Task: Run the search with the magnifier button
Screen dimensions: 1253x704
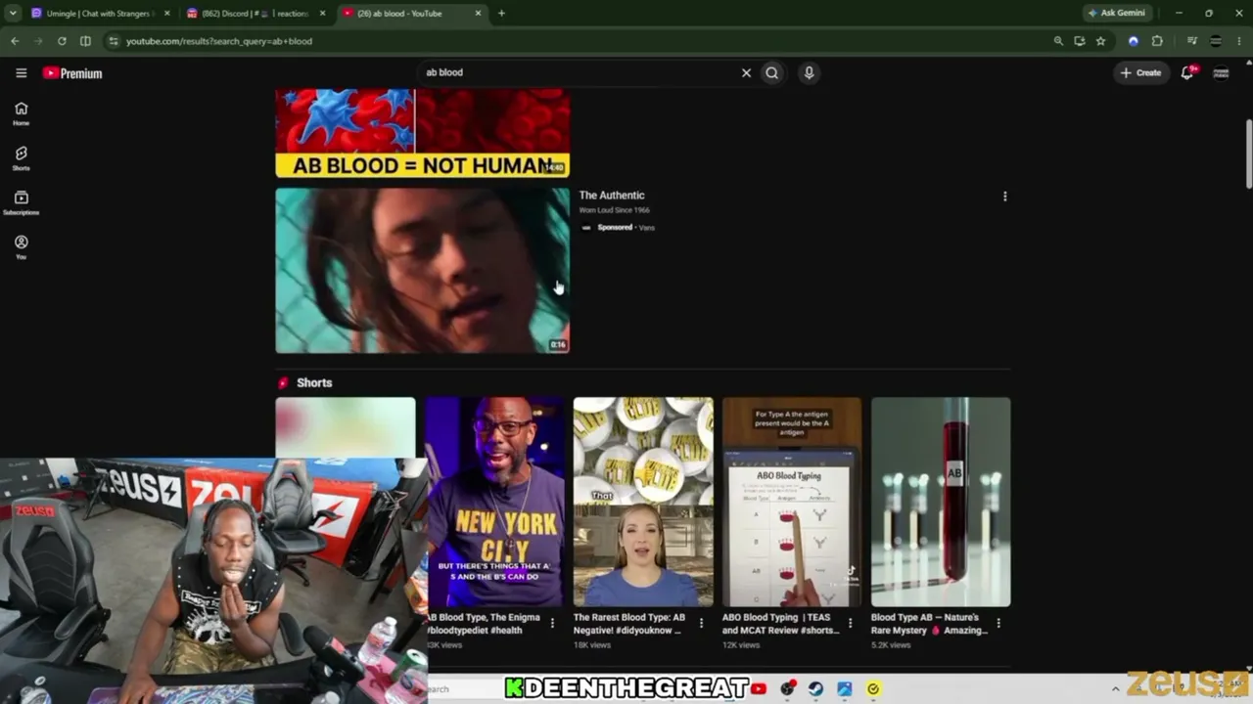Action: (x=772, y=72)
